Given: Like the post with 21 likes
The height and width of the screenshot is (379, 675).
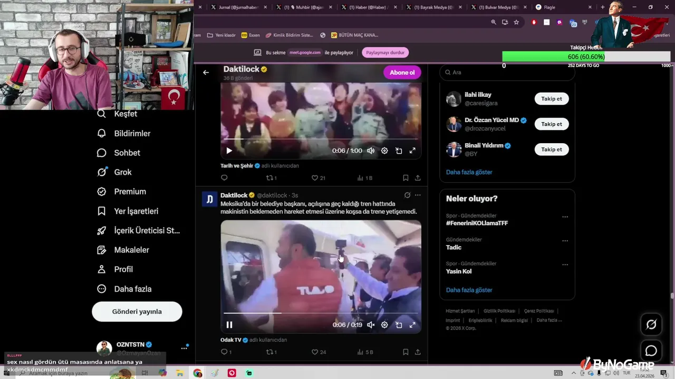Looking at the screenshot, I should (x=318, y=178).
